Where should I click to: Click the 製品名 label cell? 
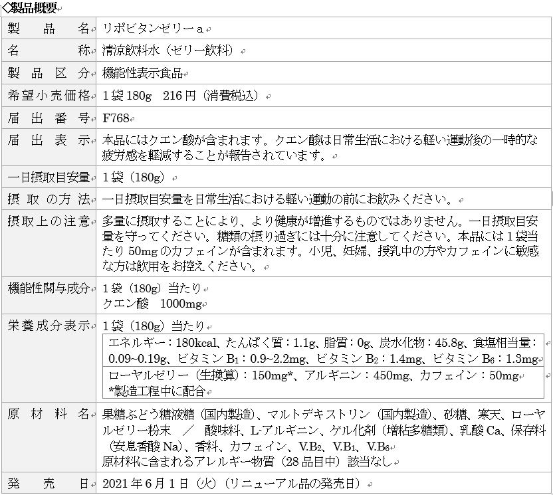coord(48,29)
